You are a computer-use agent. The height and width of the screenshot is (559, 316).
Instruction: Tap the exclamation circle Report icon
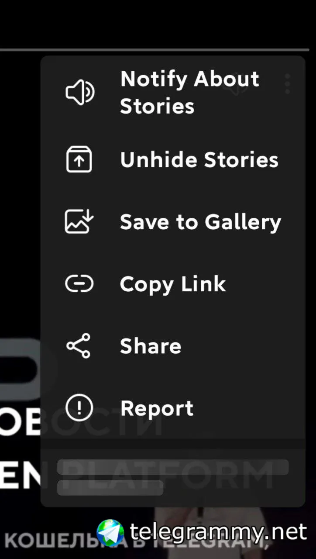pyautogui.click(x=79, y=408)
